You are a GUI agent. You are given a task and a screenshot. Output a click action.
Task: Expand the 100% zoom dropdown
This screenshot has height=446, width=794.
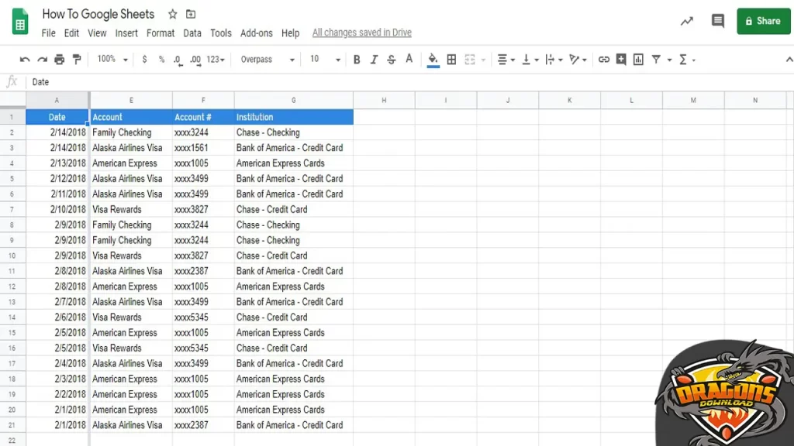coord(112,60)
